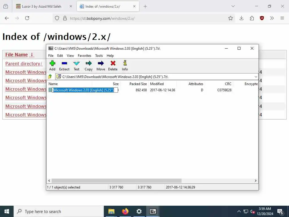This screenshot has height=217, width=289.
Task: Click the modified date 2017-06-12 14:36
Action: 163,90
